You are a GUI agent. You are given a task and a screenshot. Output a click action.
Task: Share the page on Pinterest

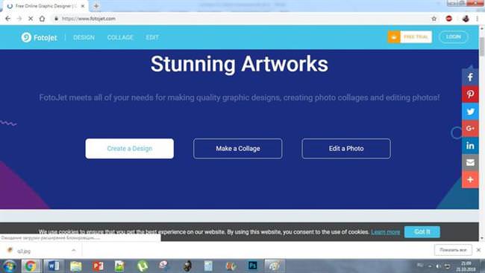click(470, 94)
